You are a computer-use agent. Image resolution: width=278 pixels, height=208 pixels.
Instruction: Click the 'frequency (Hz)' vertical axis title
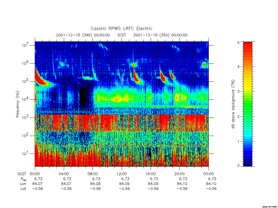(x=17, y=104)
